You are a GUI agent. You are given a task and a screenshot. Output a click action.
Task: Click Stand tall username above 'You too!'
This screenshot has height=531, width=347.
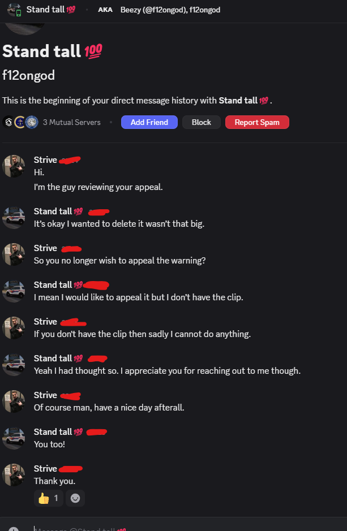[x=53, y=432]
